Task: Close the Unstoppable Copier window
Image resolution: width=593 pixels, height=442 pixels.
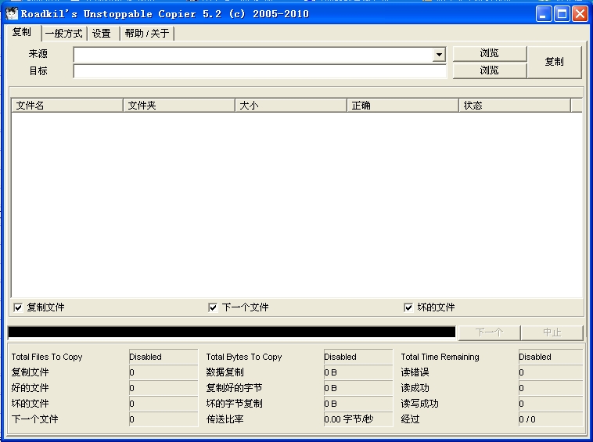Action: pyautogui.click(x=580, y=14)
